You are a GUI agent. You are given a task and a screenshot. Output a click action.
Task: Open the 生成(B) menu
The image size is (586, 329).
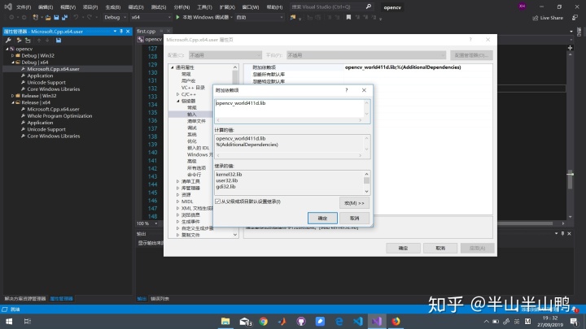coord(113,7)
